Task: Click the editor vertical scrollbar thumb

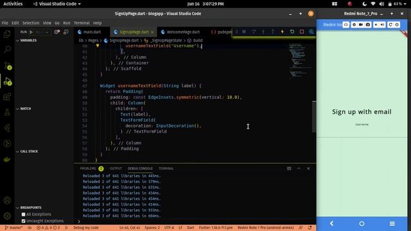Action: [314, 117]
